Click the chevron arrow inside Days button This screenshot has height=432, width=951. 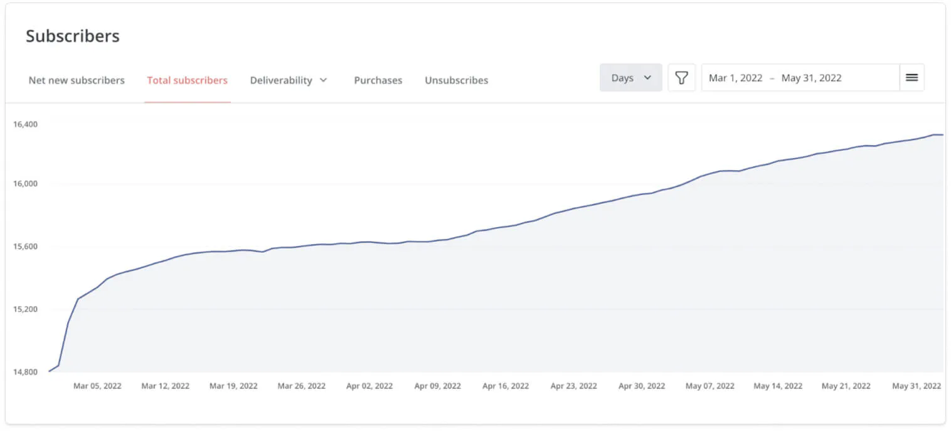648,78
